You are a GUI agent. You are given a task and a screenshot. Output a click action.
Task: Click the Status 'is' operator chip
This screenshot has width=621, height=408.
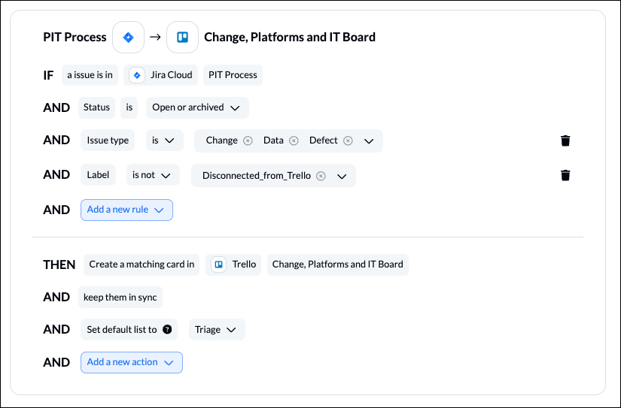129,107
